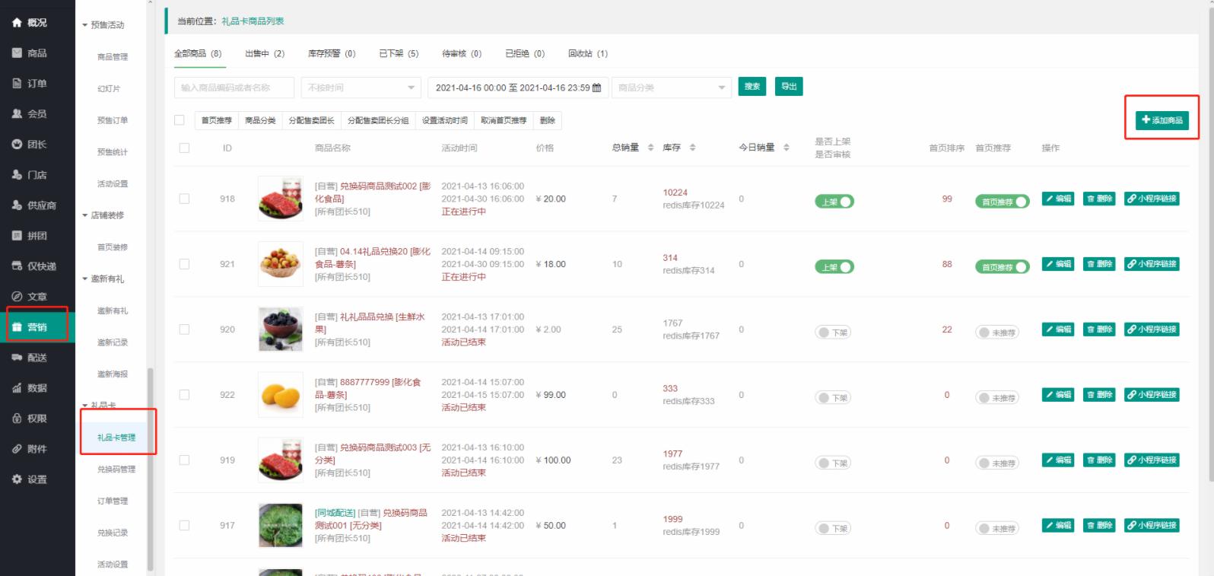
Task: Tick the checkbox for product 920
Action: pyautogui.click(x=184, y=329)
